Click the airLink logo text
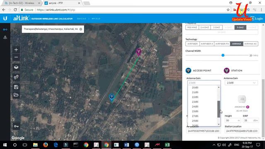Screen dimensions: 265x149 pos(21,18)
